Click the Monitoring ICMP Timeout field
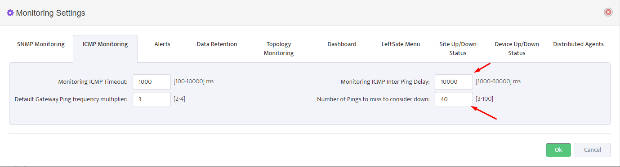The height and width of the screenshot is (167, 620). coord(152,82)
